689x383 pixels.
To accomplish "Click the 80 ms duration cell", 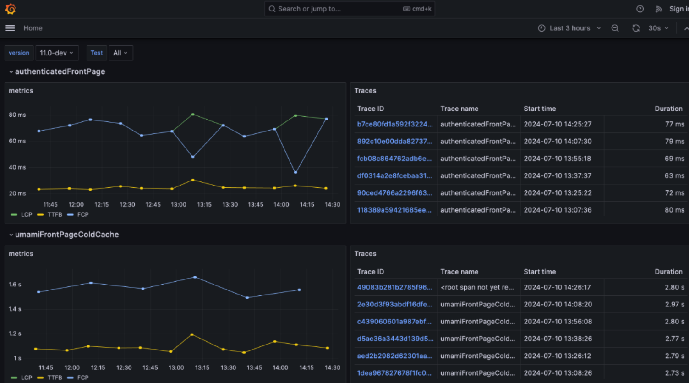I will [674, 210].
